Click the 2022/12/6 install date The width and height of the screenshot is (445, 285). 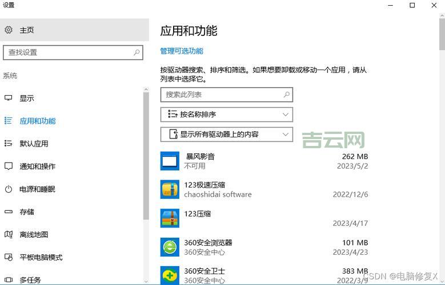(351, 194)
